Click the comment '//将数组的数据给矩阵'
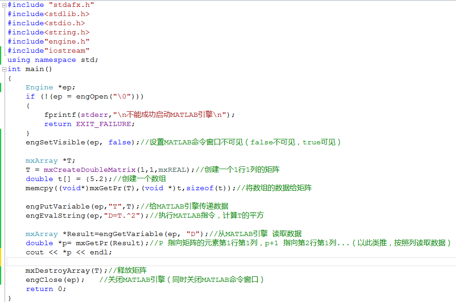This screenshot has height=302, width=456. click(x=274, y=188)
